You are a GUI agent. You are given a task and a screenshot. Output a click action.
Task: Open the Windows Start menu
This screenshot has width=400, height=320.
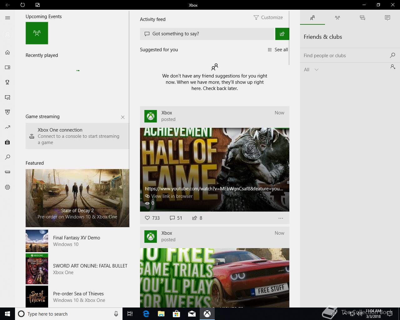coord(7,314)
